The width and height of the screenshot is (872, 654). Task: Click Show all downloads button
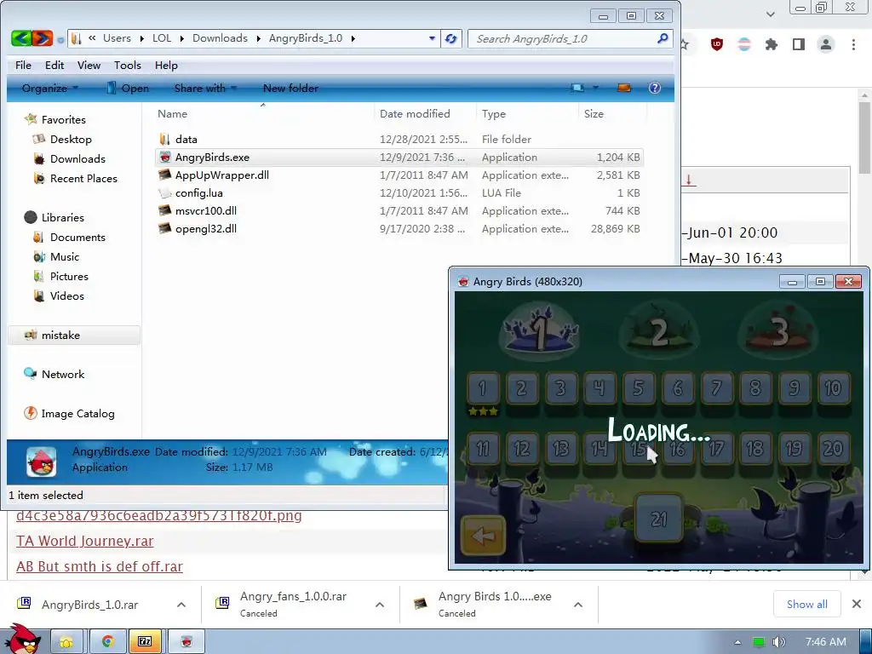click(x=807, y=604)
